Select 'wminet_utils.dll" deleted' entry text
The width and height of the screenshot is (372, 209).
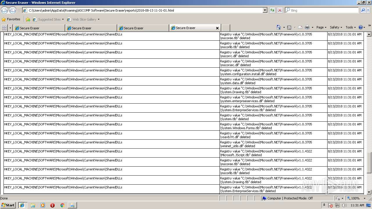[237, 146]
